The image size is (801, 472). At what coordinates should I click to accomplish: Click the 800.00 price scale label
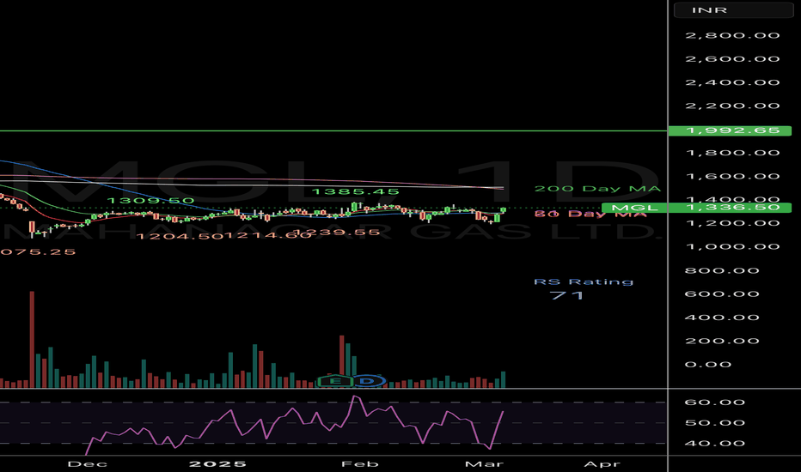[722, 270]
